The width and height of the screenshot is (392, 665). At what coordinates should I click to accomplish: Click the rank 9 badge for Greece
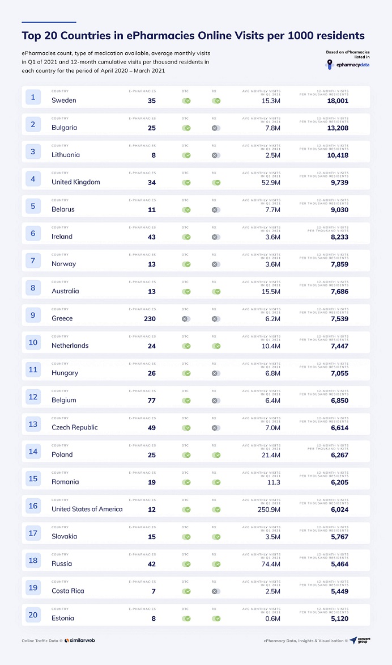tap(33, 315)
